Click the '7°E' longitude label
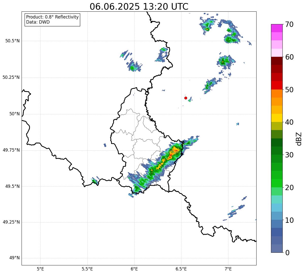Image resolution: width=305 pixels, height=274 pixels. [x=228, y=269]
